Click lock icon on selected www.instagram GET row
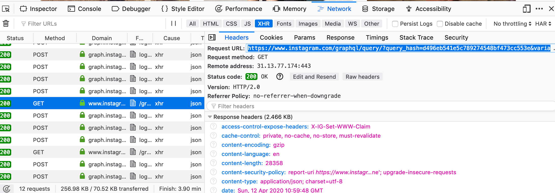Image resolution: width=555 pixels, height=193 pixels. (82, 103)
